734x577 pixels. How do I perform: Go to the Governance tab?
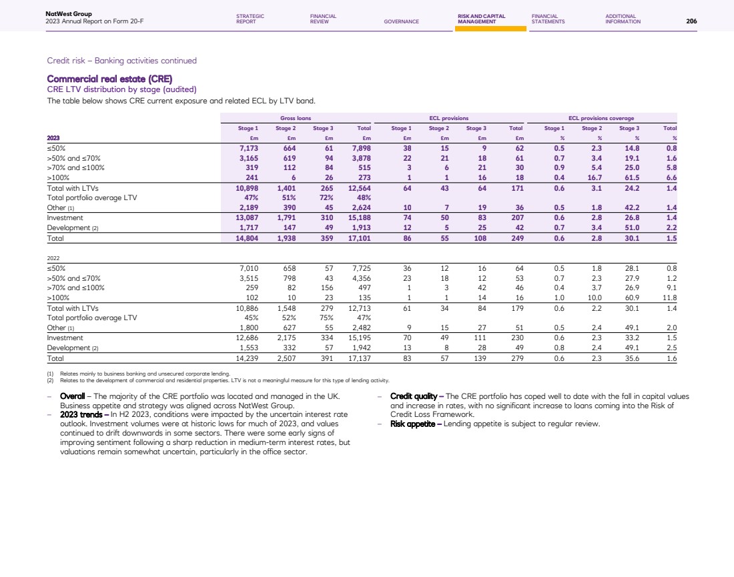401,21
